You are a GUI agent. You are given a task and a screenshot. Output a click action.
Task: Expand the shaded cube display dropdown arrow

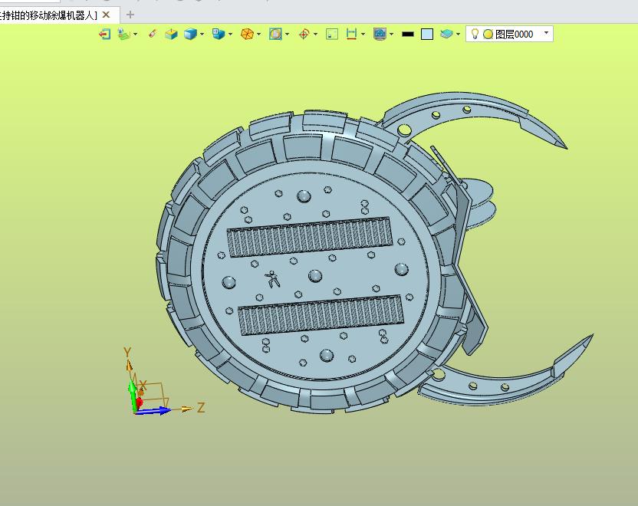[202, 34]
